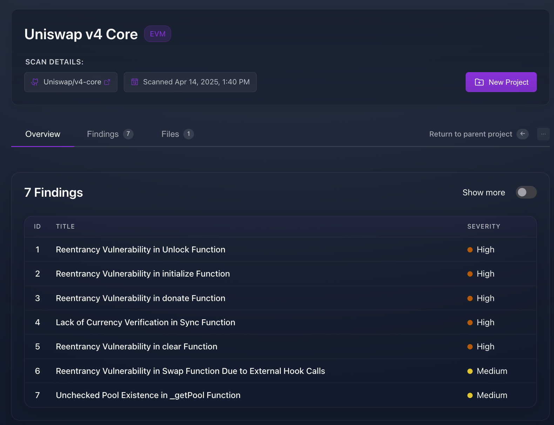Click the external link icon after Uniswap/v4-core
The height and width of the screenshot is (425, 554).
(x=107, y=82)
